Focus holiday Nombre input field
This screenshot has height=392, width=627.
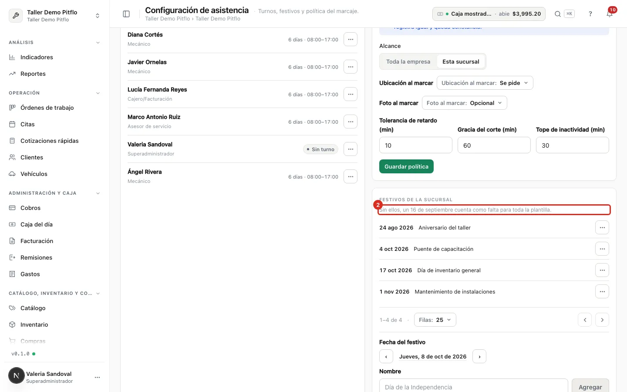click(x=474, y=386)
